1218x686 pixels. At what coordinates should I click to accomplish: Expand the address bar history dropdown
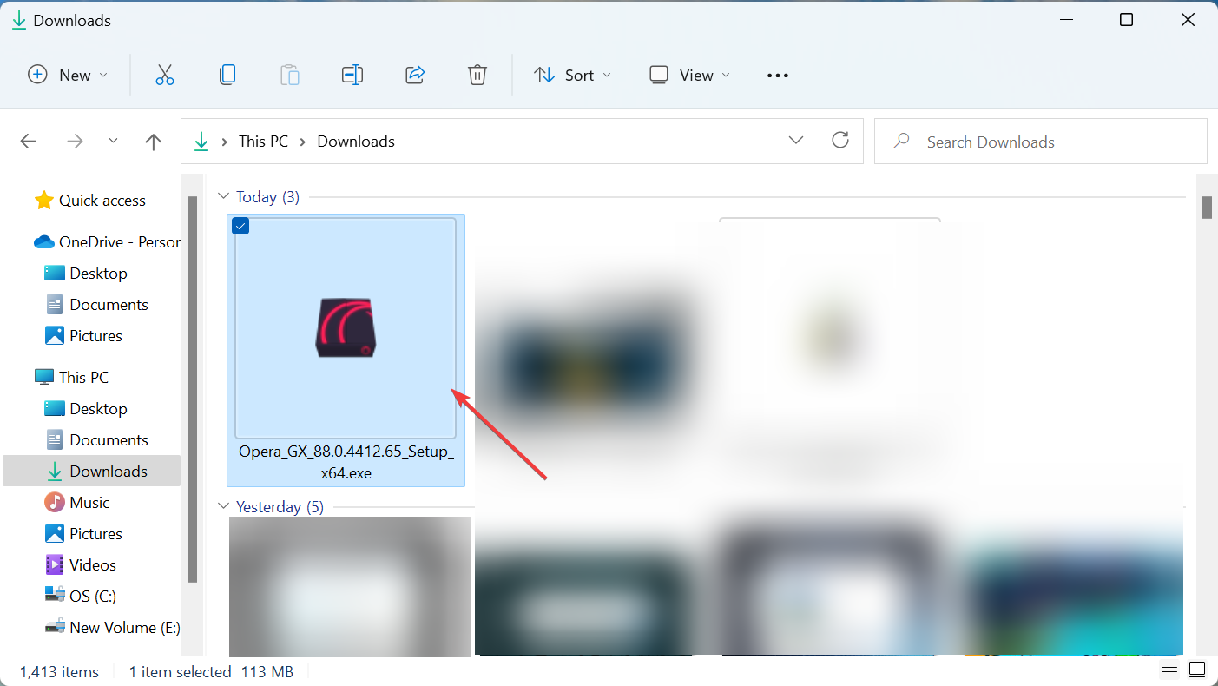click(796, 141)
